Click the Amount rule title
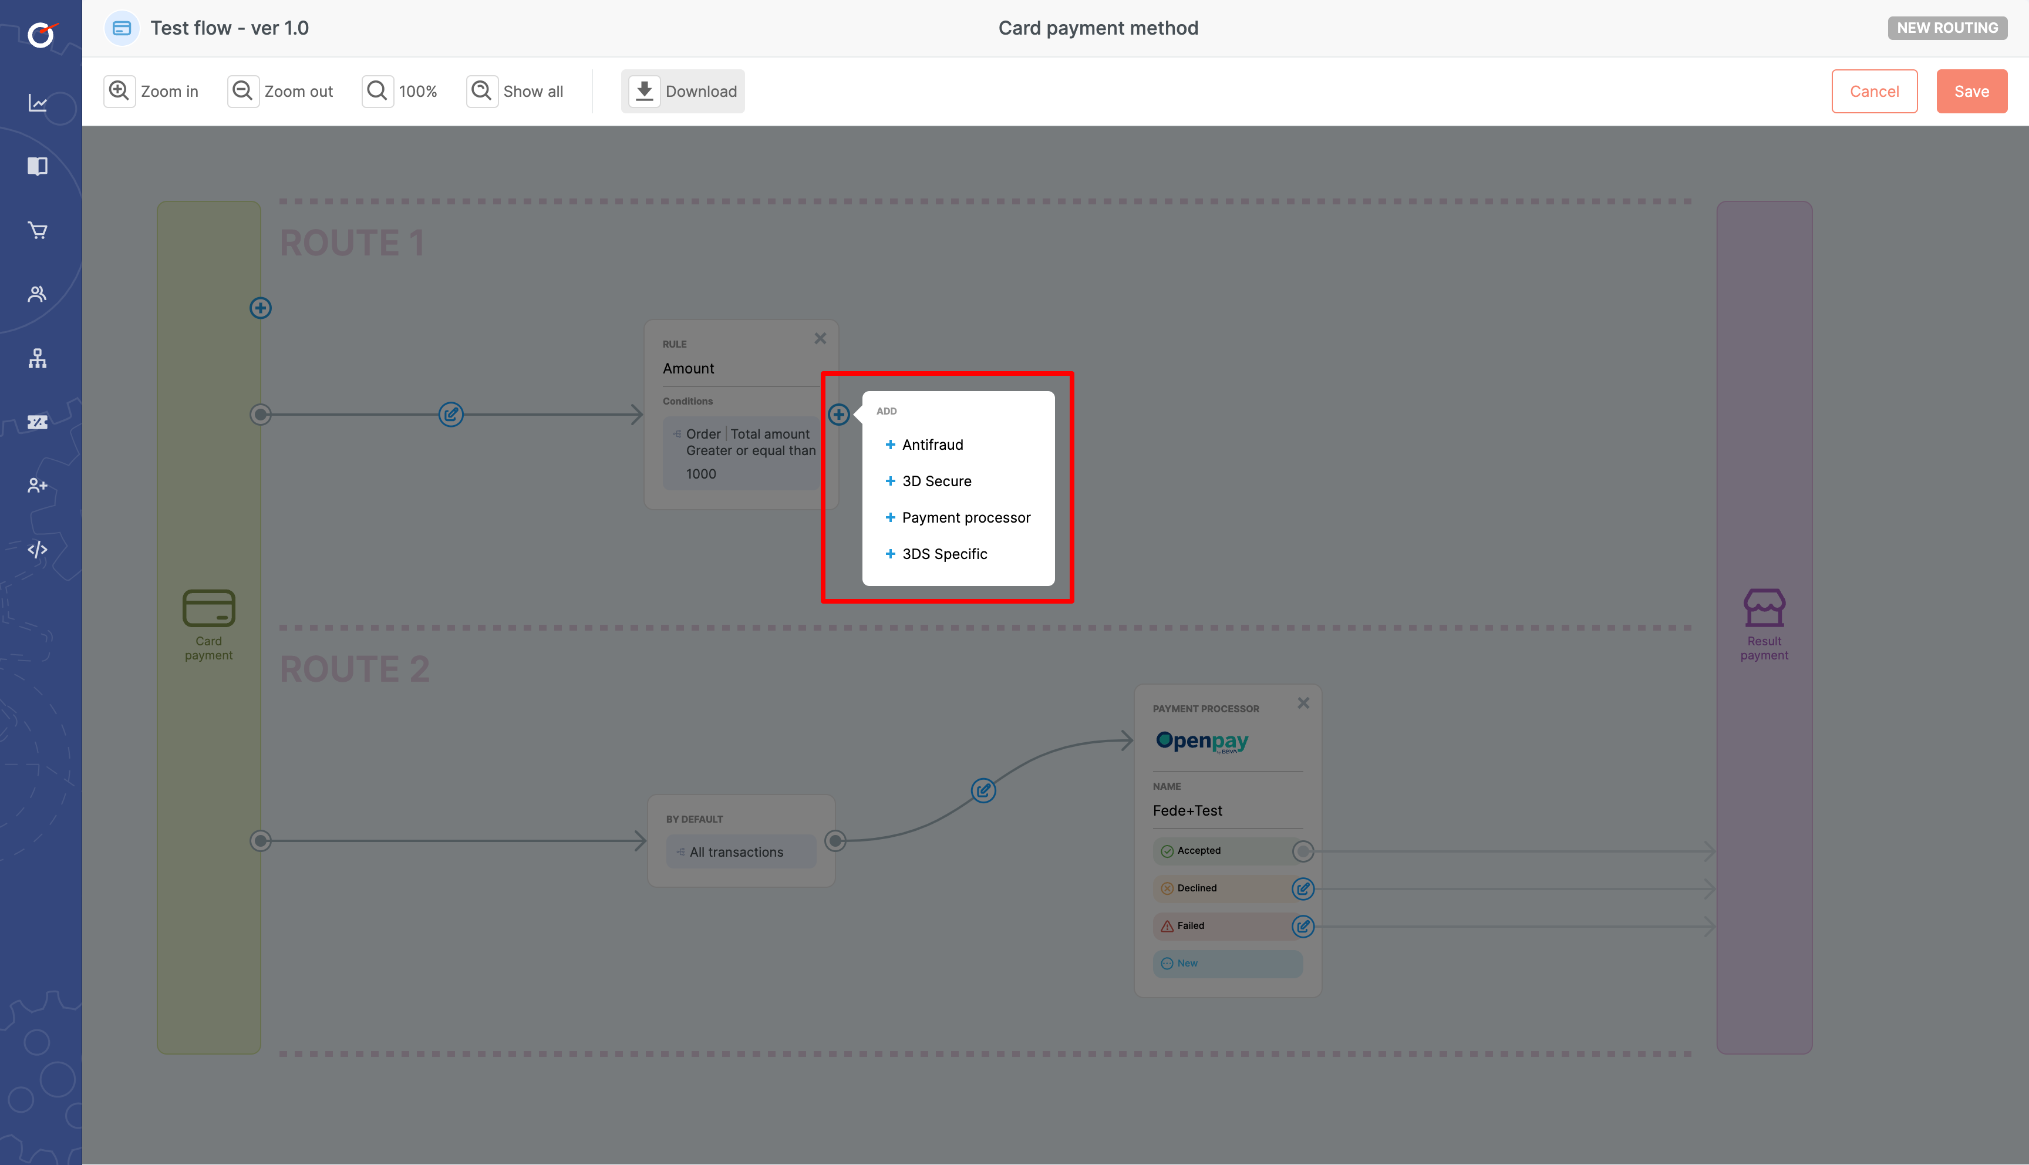The height and width of the screenshot is (1165, 2029). 689,369
